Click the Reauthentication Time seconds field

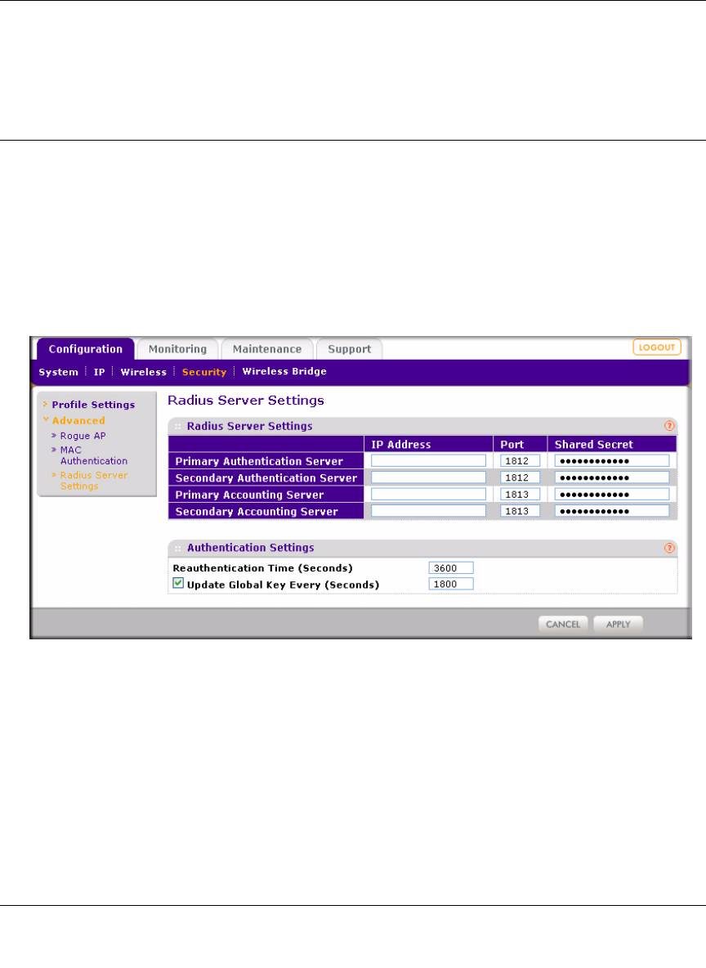coord(451,568)
